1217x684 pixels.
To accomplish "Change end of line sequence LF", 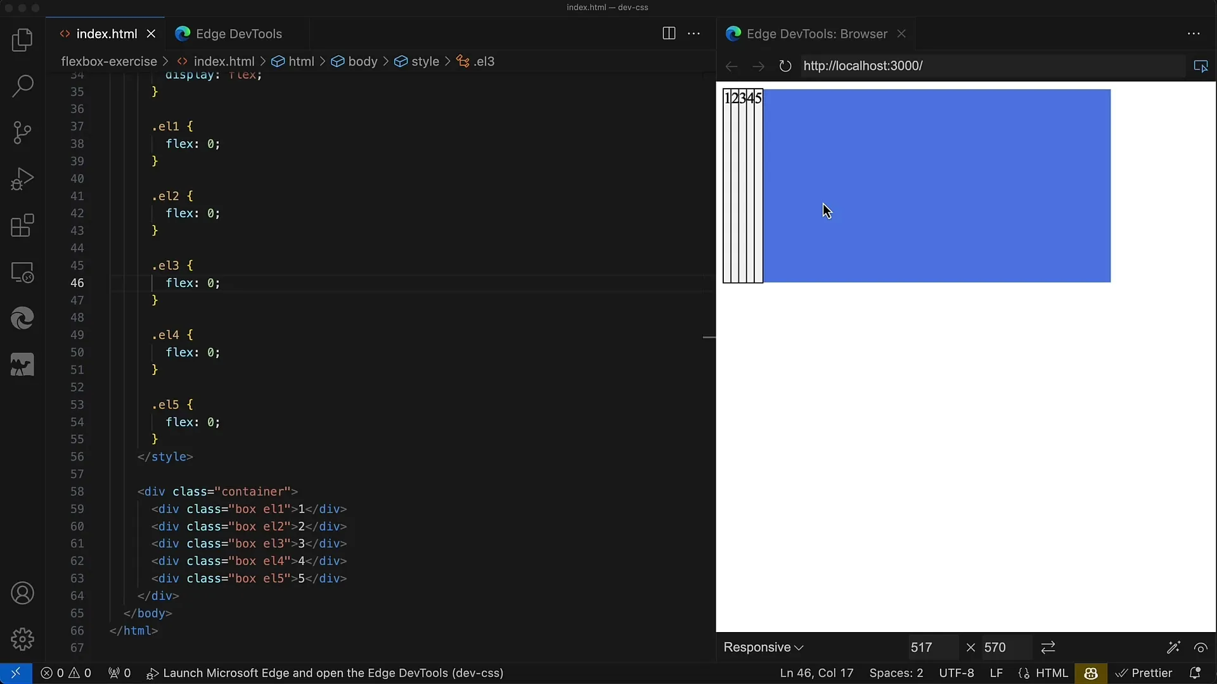I will [x=996, y=673].
